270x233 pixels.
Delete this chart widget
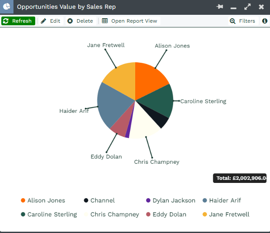[80, 21]
